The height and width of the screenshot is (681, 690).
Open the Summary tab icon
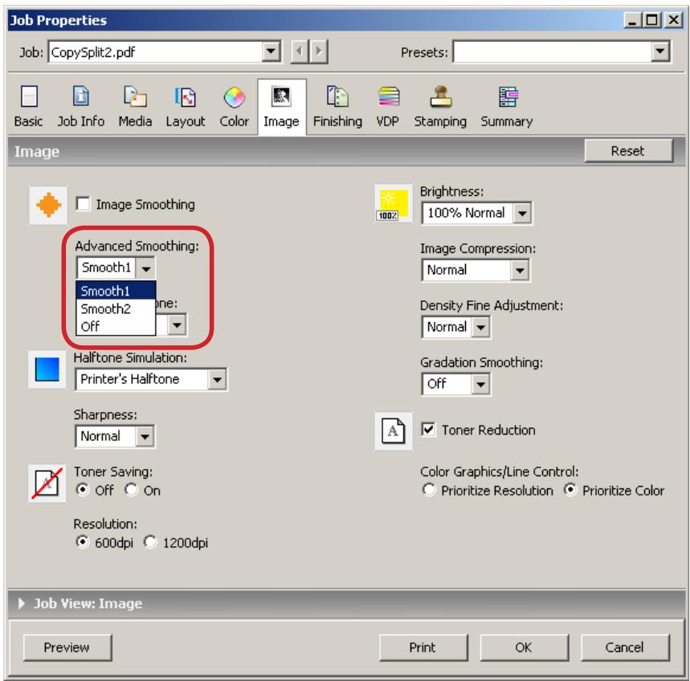pos(508,97)
